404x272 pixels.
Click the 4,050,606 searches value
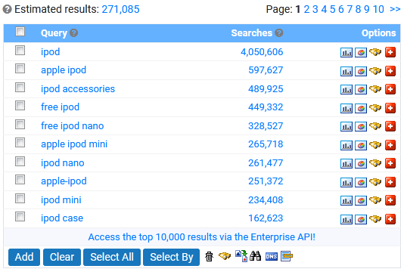[262, 52]
